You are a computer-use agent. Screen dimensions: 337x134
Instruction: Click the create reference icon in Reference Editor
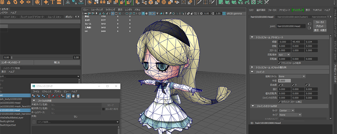[34, 96]
